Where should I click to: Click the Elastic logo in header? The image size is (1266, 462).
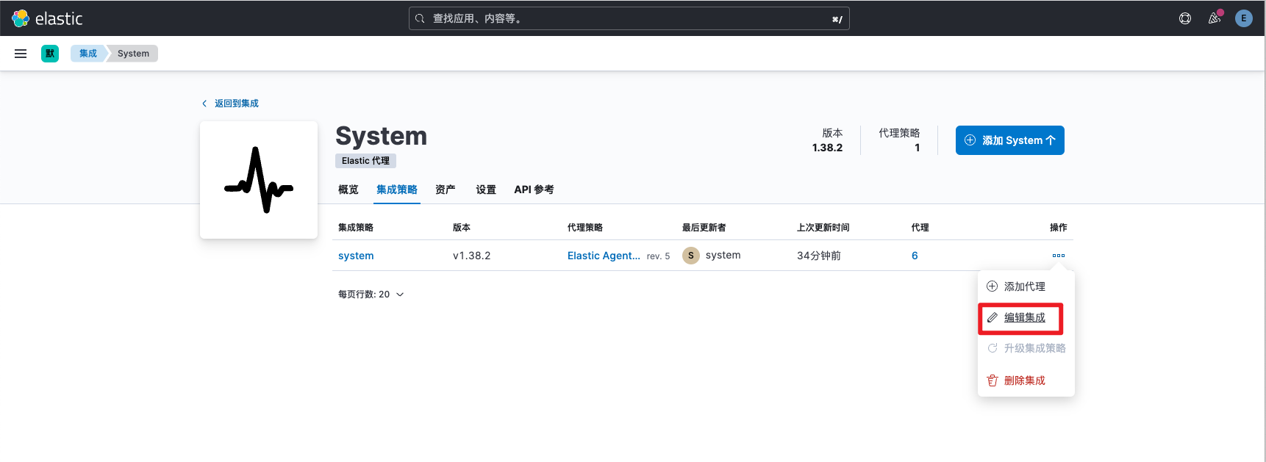tap(47, 18)
